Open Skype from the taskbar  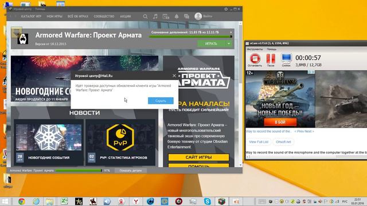click(x=207, y=201)
